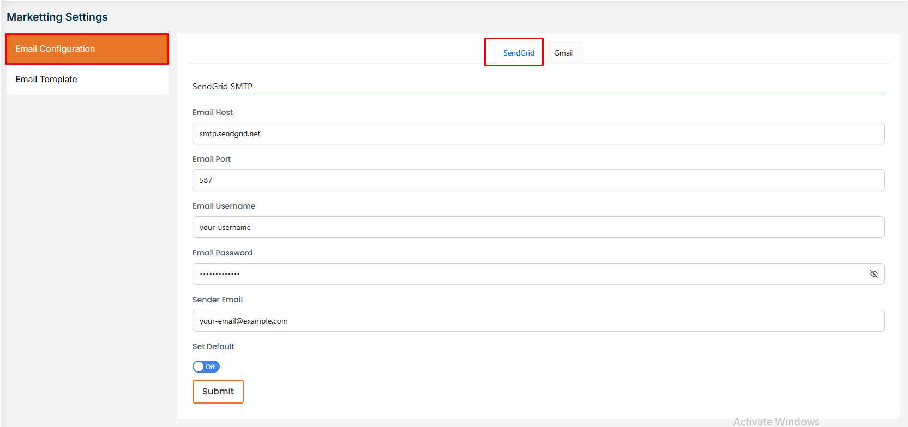Screen dimensions: 908x427
Task: Click the Email Port label
Action: tap(212, 159)
